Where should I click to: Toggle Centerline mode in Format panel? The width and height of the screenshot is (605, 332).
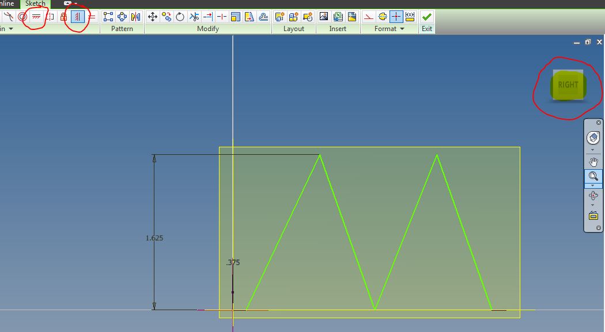[x=383, y=16]
